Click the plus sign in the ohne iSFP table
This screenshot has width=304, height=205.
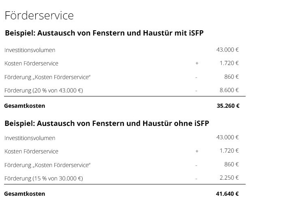click(x=197, y=151)
